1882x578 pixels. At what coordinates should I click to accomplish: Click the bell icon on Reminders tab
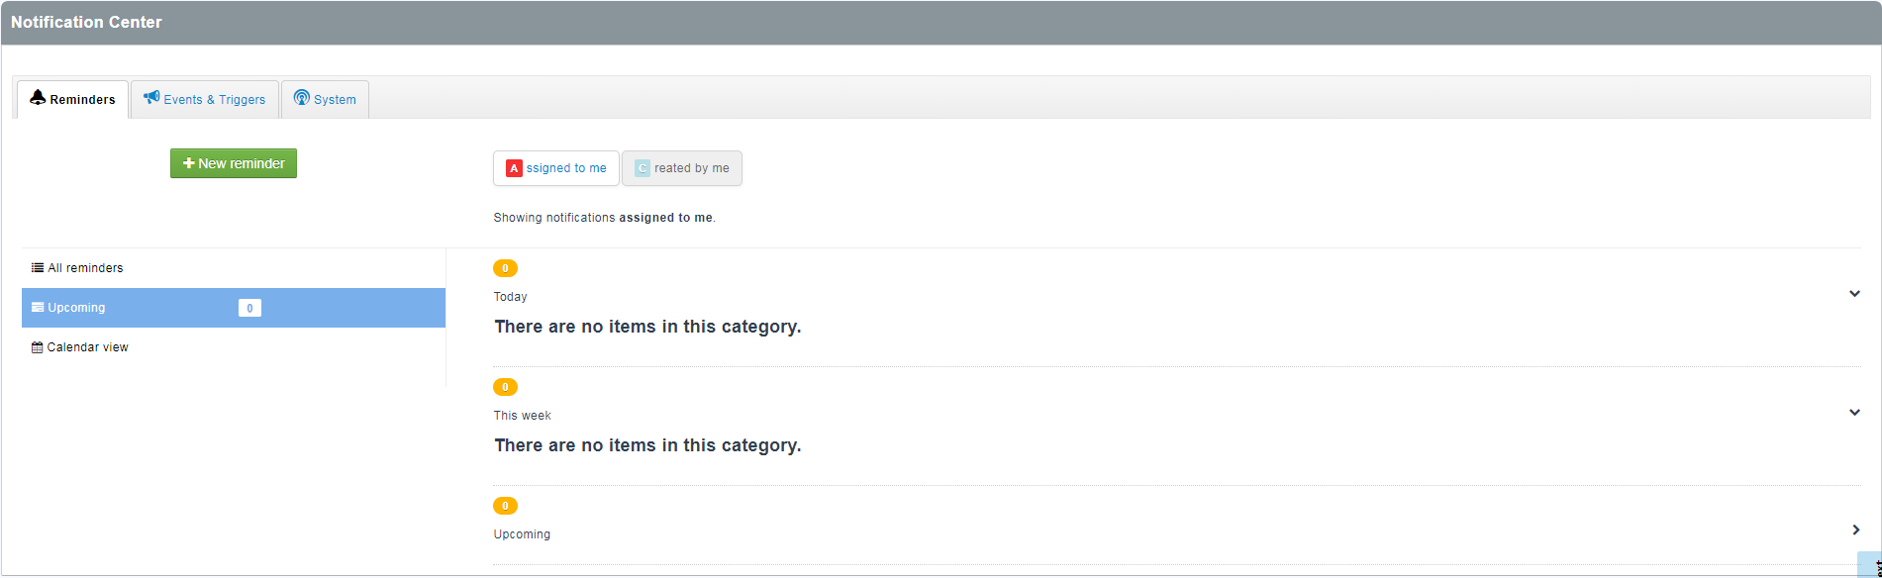coord(38,97)
